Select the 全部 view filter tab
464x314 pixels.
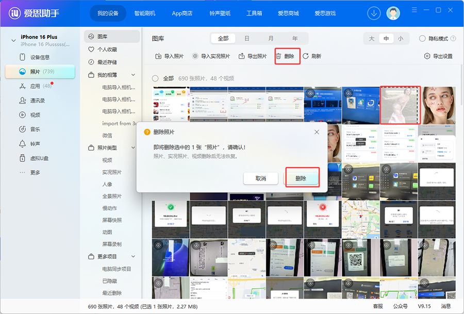point(223,39)
